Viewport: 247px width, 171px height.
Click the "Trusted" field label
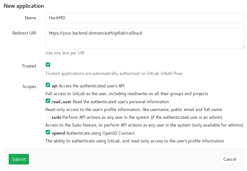tap(29, 66)
